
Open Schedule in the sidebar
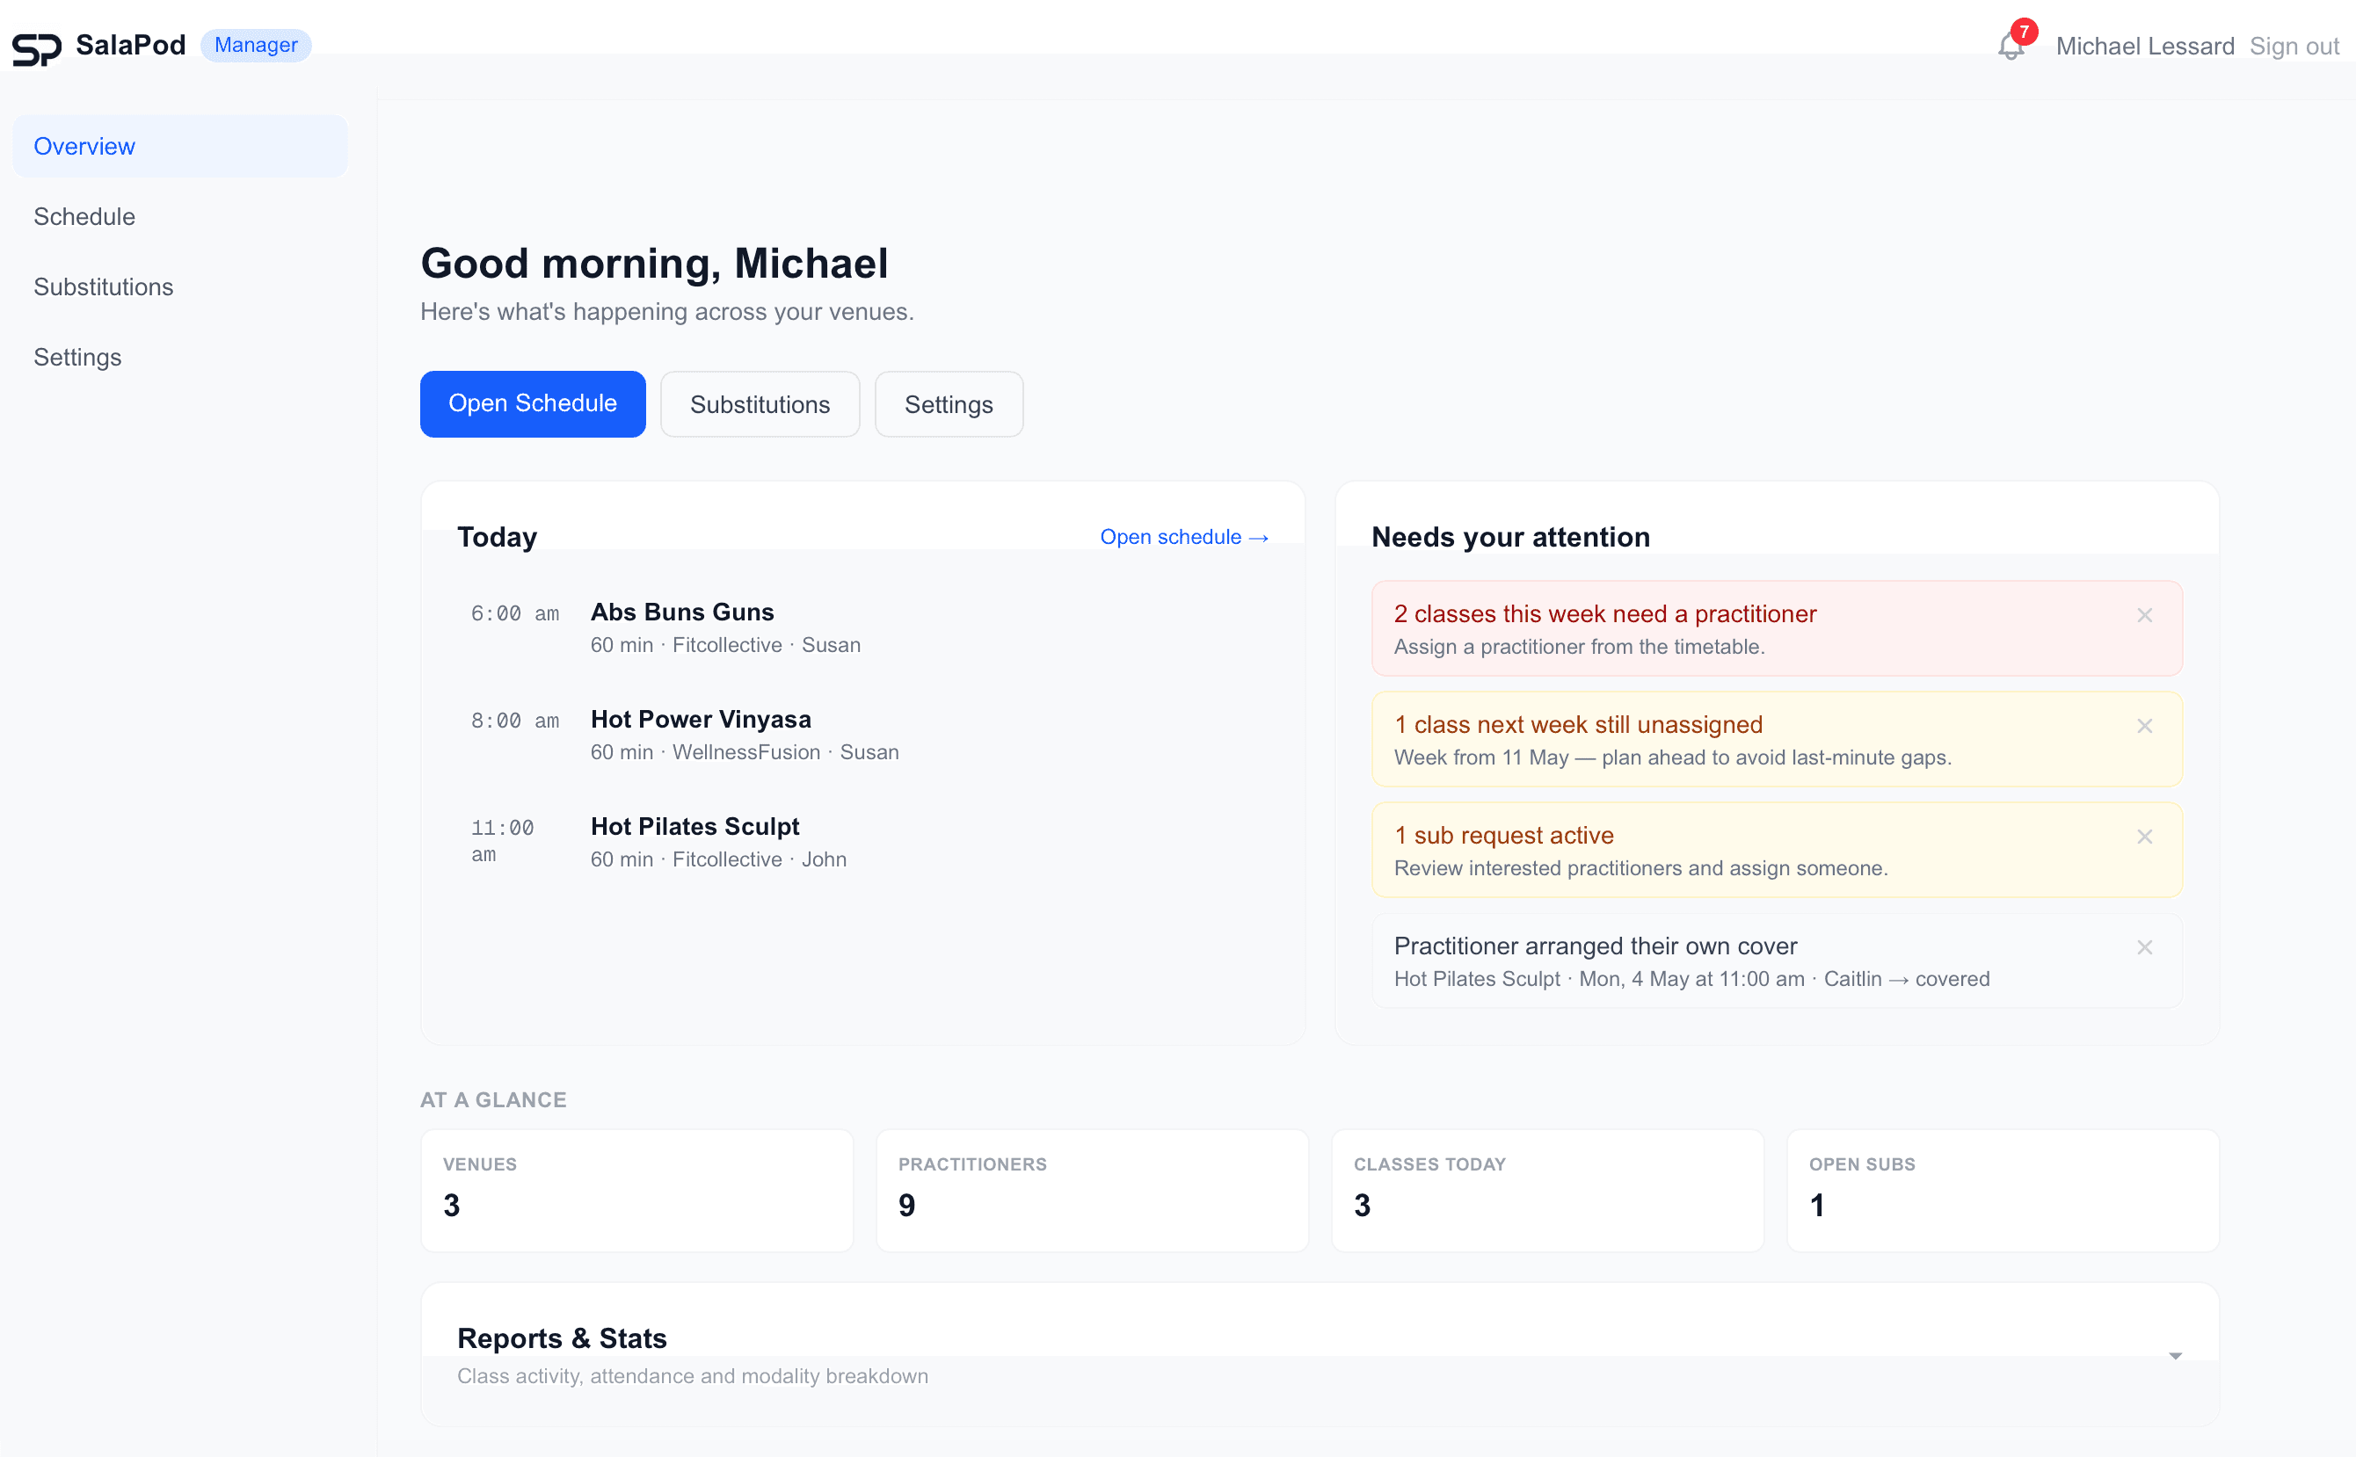tap(180, 217)
